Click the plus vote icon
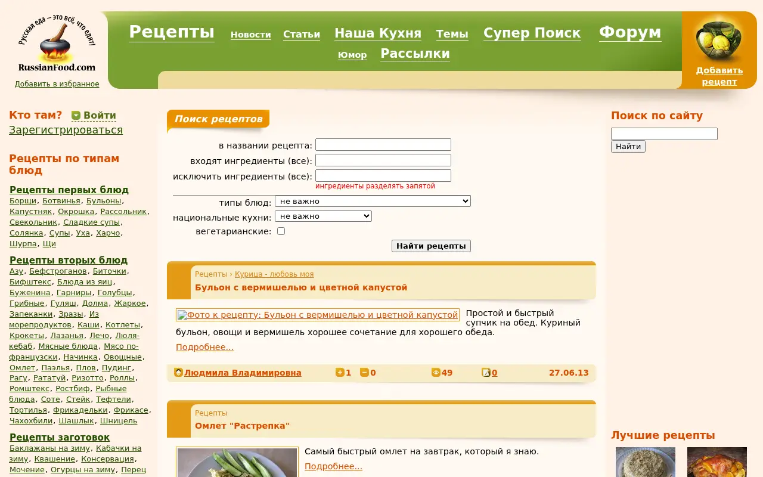763x477 pixels. point(340,373)
